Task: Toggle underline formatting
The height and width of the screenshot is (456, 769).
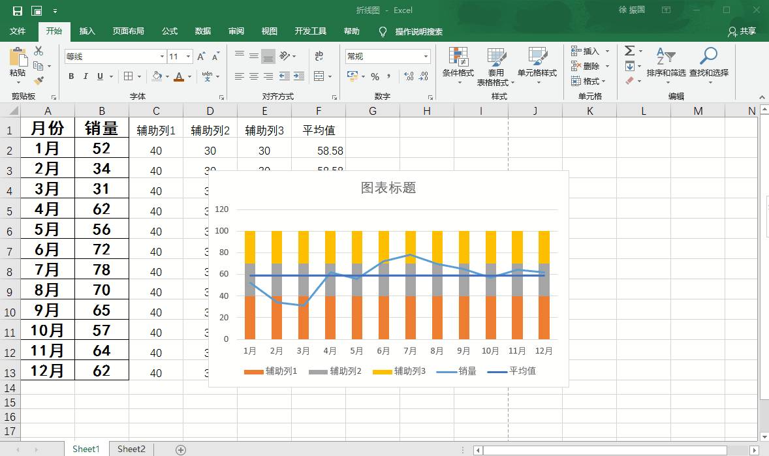Action: click(100, 76)
